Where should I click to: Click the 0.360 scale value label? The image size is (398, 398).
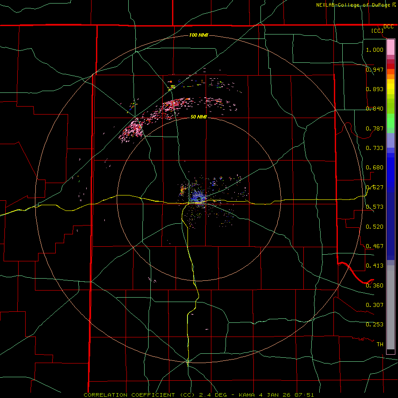point(375,285)
